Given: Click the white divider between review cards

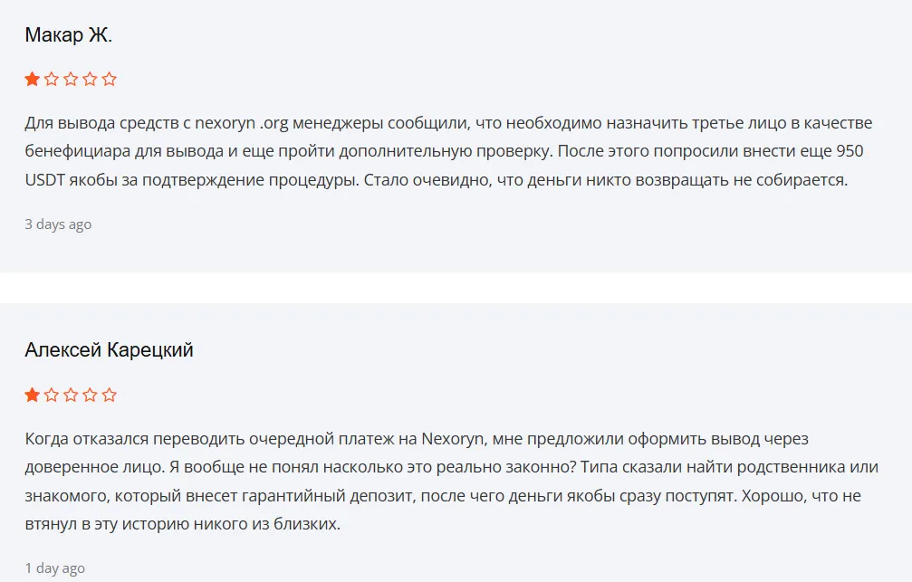Looking at the screenshot, I should 456,288.
